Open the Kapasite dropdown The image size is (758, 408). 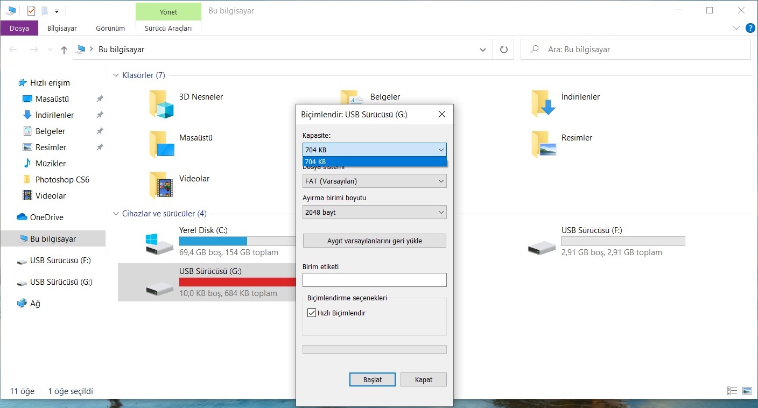[x=374, y=150]
